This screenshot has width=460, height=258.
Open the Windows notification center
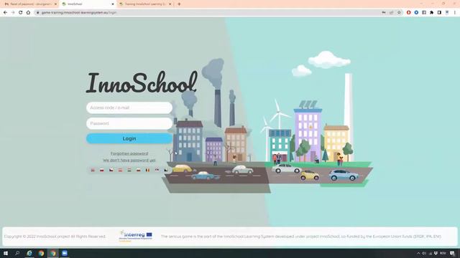tap(452, 253)
